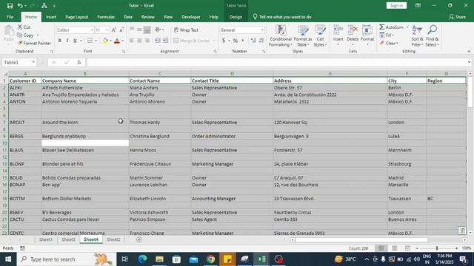This screenshot has width=474, height=266.
Task: Open the Clear eraser menu
Action: coord(390,43)
